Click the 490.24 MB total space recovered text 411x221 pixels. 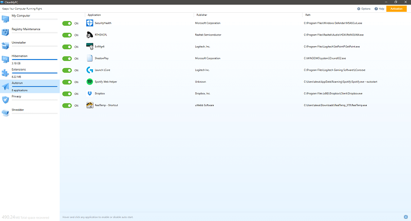point(25,217)
